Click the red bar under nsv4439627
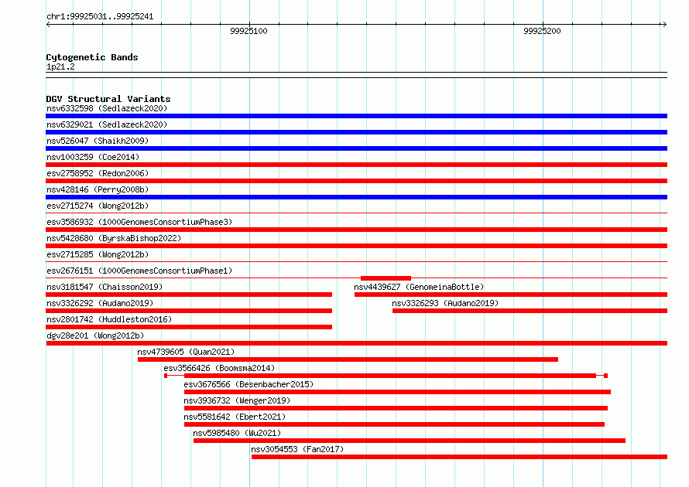This screenshot has height=487, width=689. pos(511,295)
